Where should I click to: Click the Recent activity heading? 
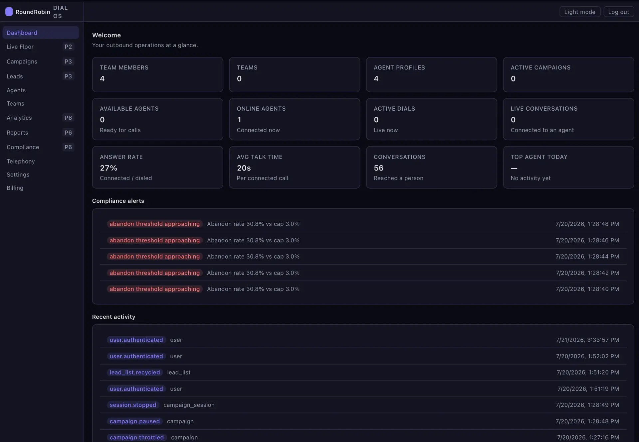(x=114, y=317)
